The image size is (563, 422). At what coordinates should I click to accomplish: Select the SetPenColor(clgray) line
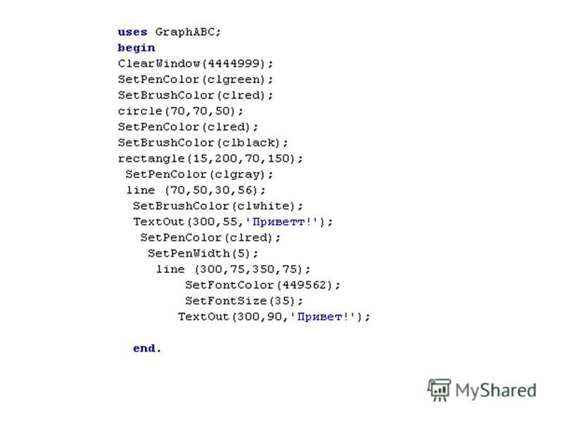[x=199, y=174]
